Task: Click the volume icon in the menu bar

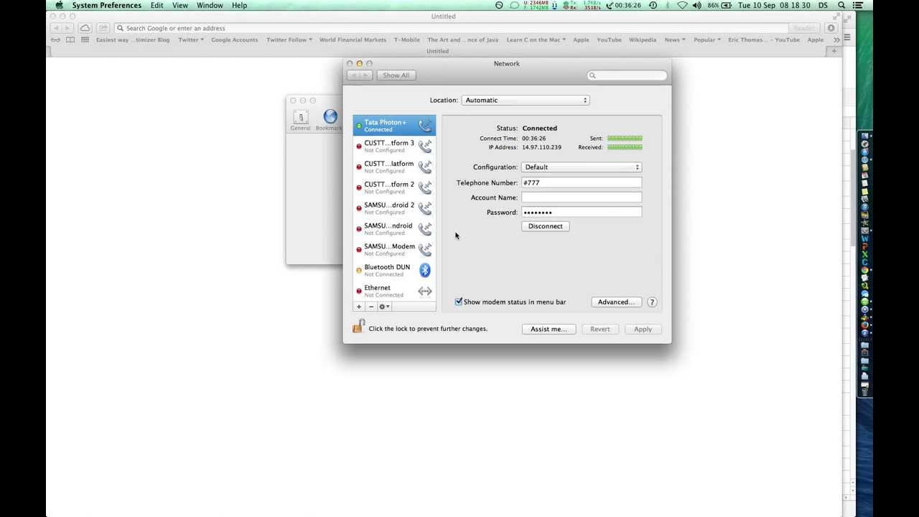Action: (696, 5)
